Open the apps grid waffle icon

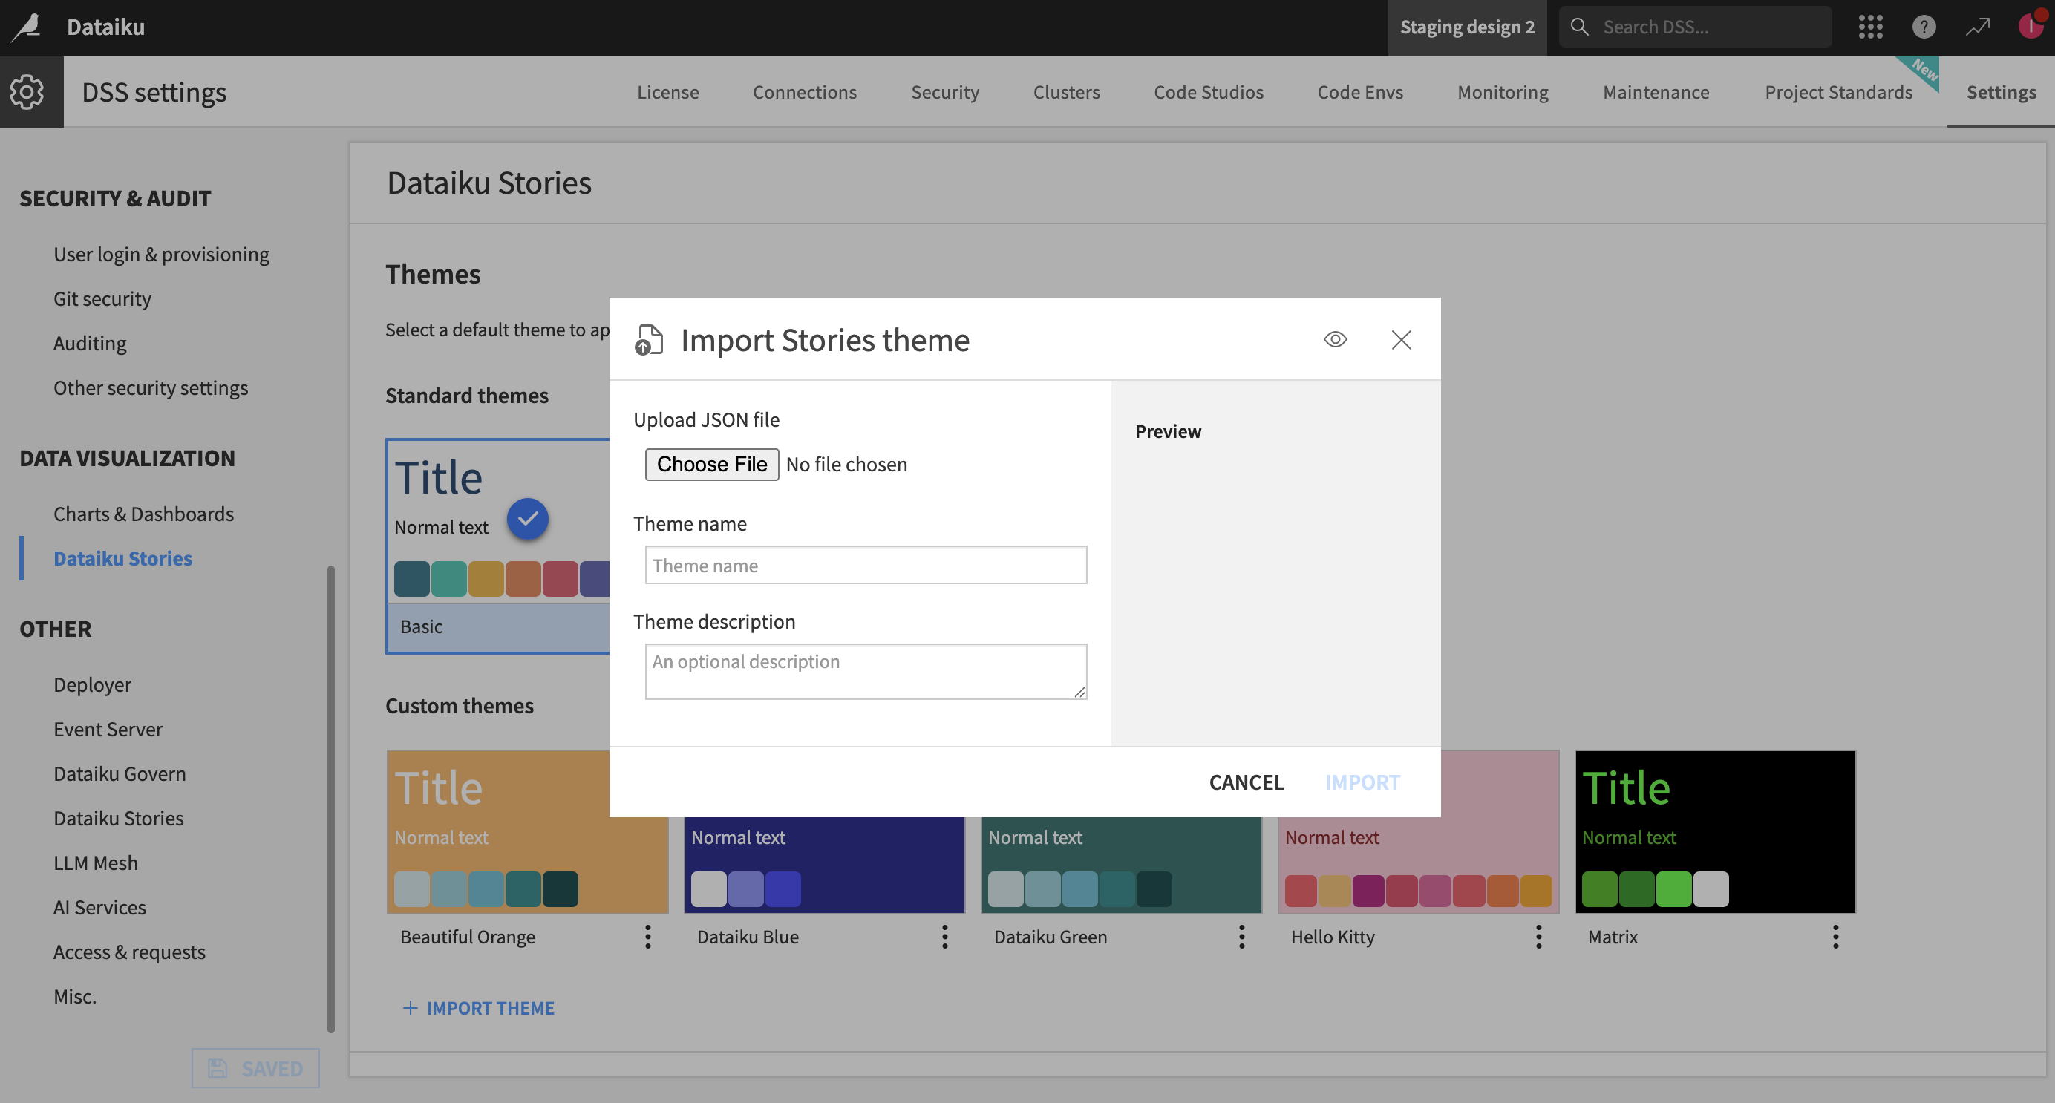(1870, 26)
